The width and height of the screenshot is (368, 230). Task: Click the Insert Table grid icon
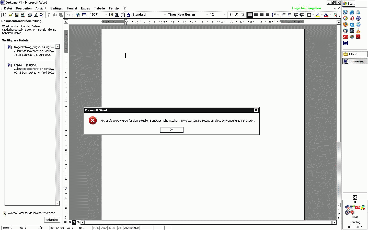coord(84,15)
